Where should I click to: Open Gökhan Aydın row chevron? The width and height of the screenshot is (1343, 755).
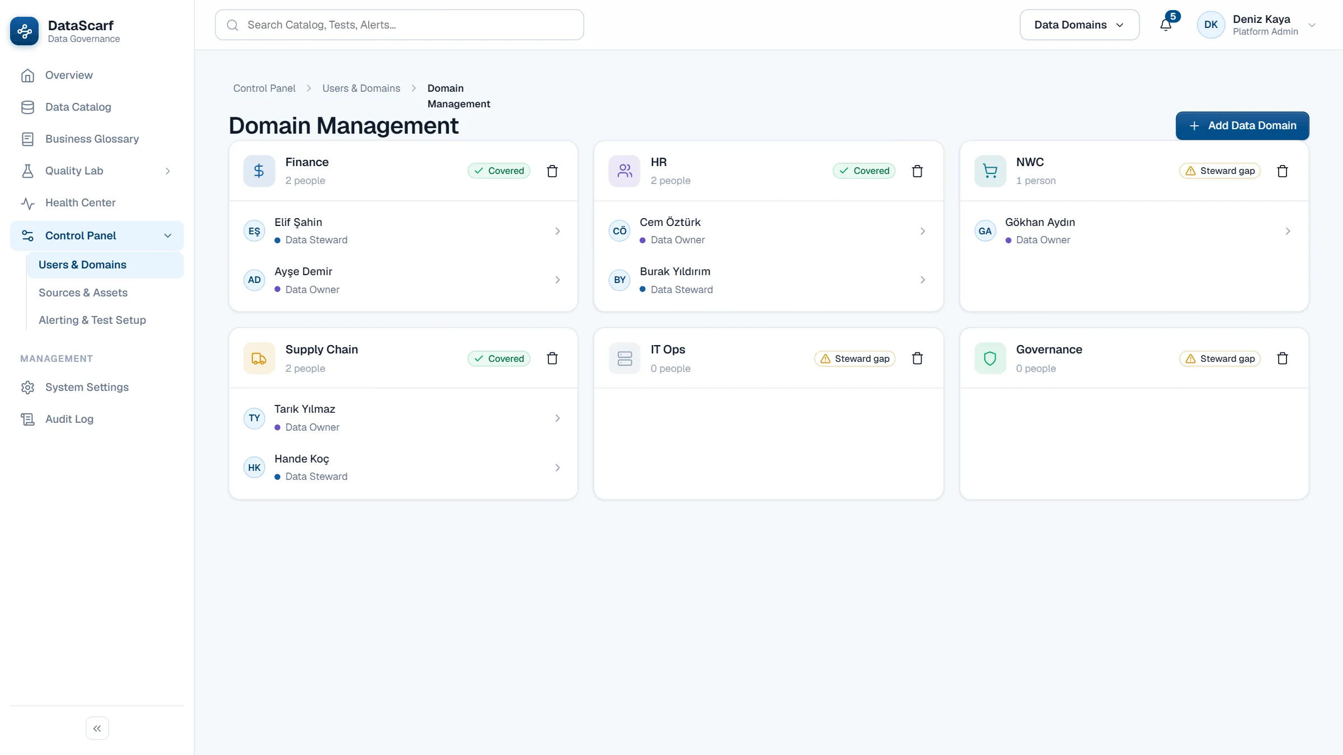click(1288, 231)
